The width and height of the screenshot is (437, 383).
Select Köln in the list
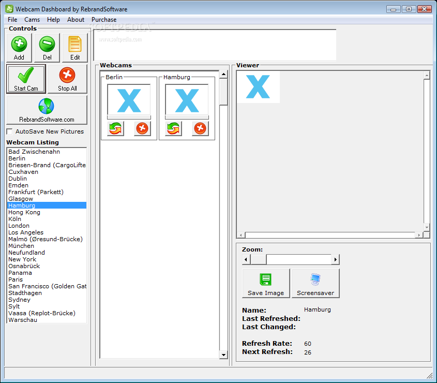pos(47,219)
